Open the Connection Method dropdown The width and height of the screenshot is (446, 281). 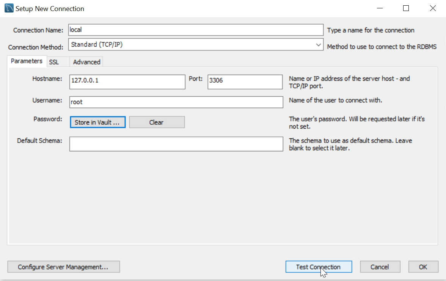click(x=195, y=44)
